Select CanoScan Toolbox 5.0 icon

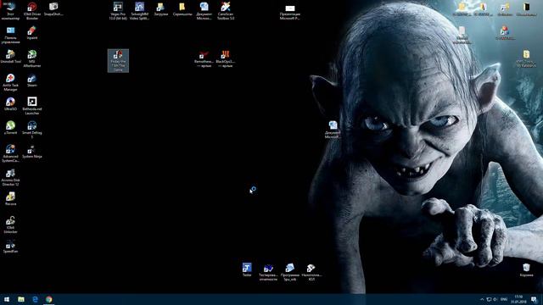(226, 11)
